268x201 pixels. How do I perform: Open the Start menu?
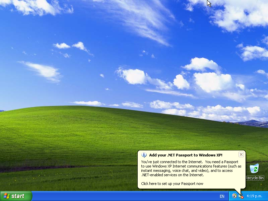pos(16,196)
